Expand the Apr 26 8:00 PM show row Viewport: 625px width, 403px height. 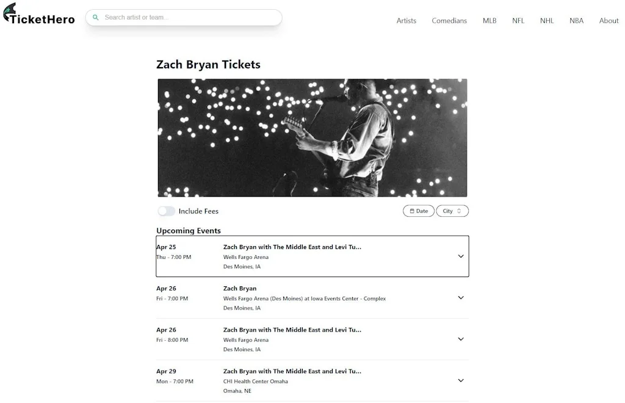pyautogui.click(x=461, y=339)
